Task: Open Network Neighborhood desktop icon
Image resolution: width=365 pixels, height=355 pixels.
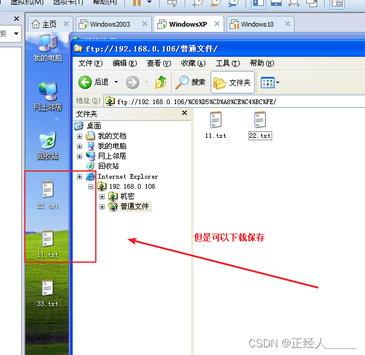Action: (x=48, y=96)
